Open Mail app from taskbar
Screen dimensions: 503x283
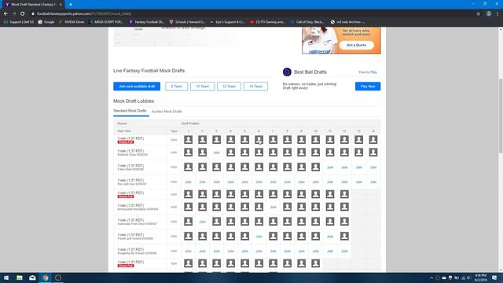click(x=32, y=277)
